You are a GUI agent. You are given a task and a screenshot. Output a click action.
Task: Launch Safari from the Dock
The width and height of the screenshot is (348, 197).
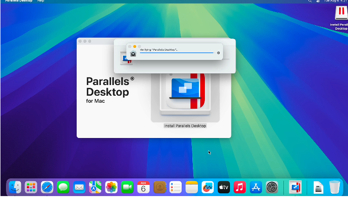click(47, 187)
